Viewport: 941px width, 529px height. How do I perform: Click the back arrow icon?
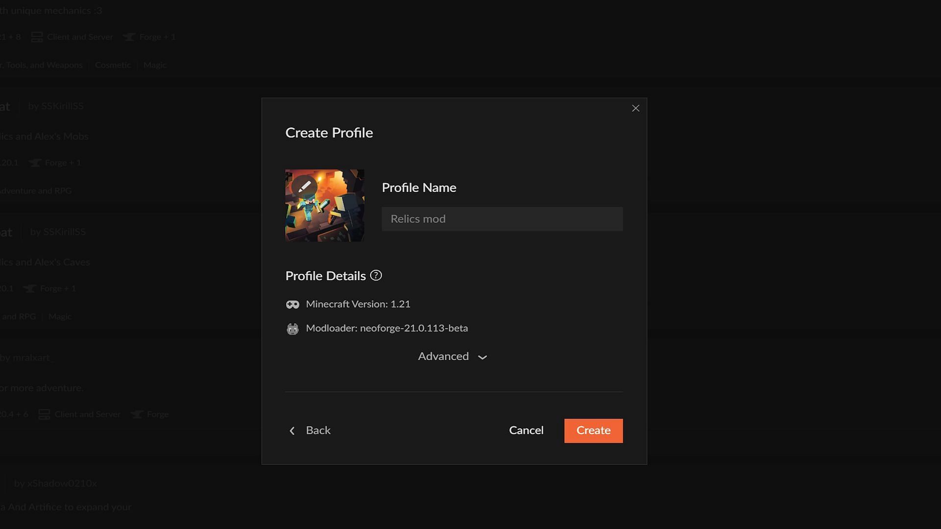pyautogui.click(x=292, y=430)
